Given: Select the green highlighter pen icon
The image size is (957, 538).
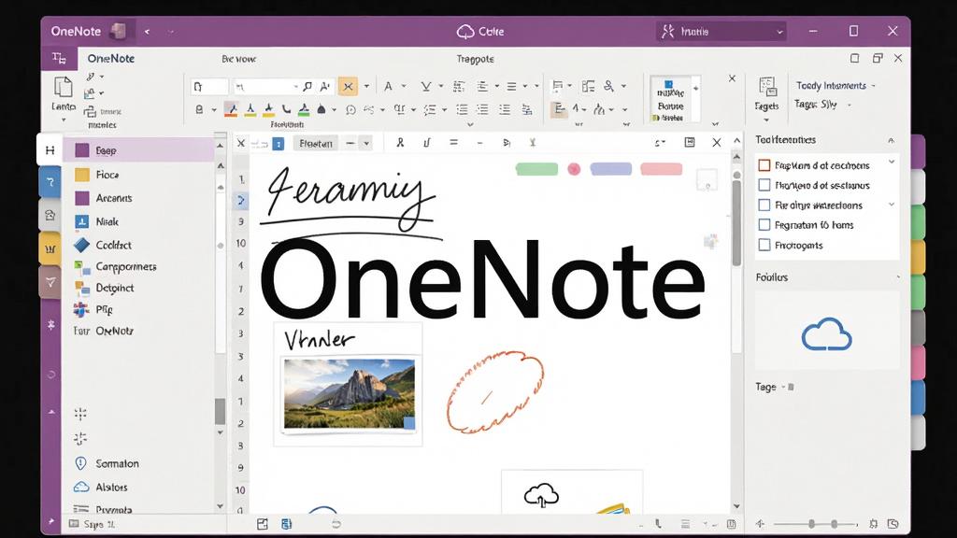Looking at the screenshot, I should click(x=304, y=109).
